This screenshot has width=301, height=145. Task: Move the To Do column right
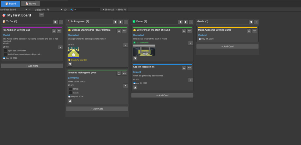pyautogui.click(x=55, y=22)
